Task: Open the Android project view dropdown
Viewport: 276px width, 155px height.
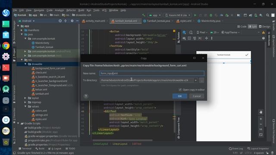Action: 27,21
